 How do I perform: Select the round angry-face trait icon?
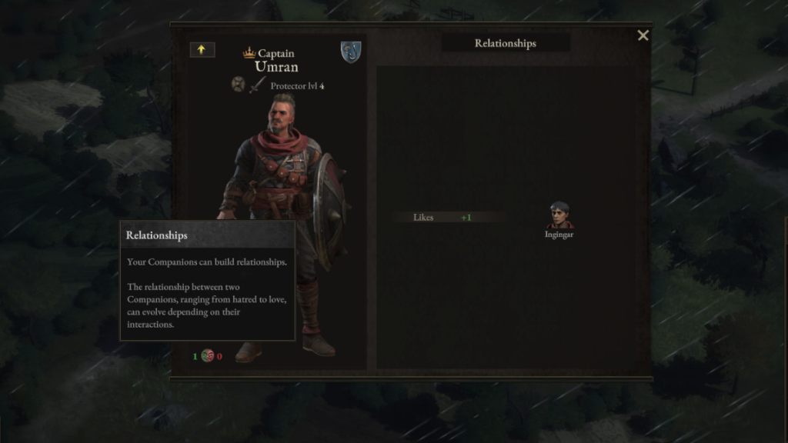tap(239, 84)
